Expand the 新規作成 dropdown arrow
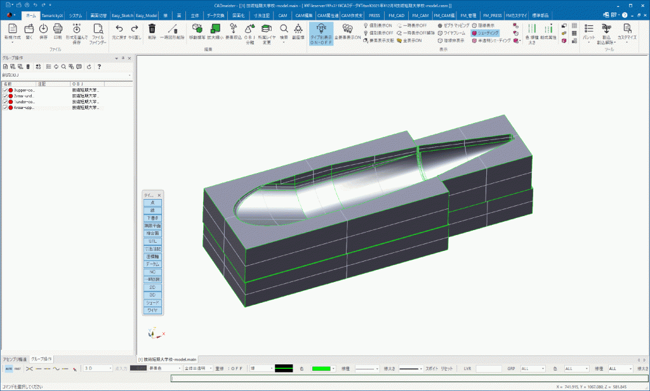650x391 pixels. click(x=13, y=43)
